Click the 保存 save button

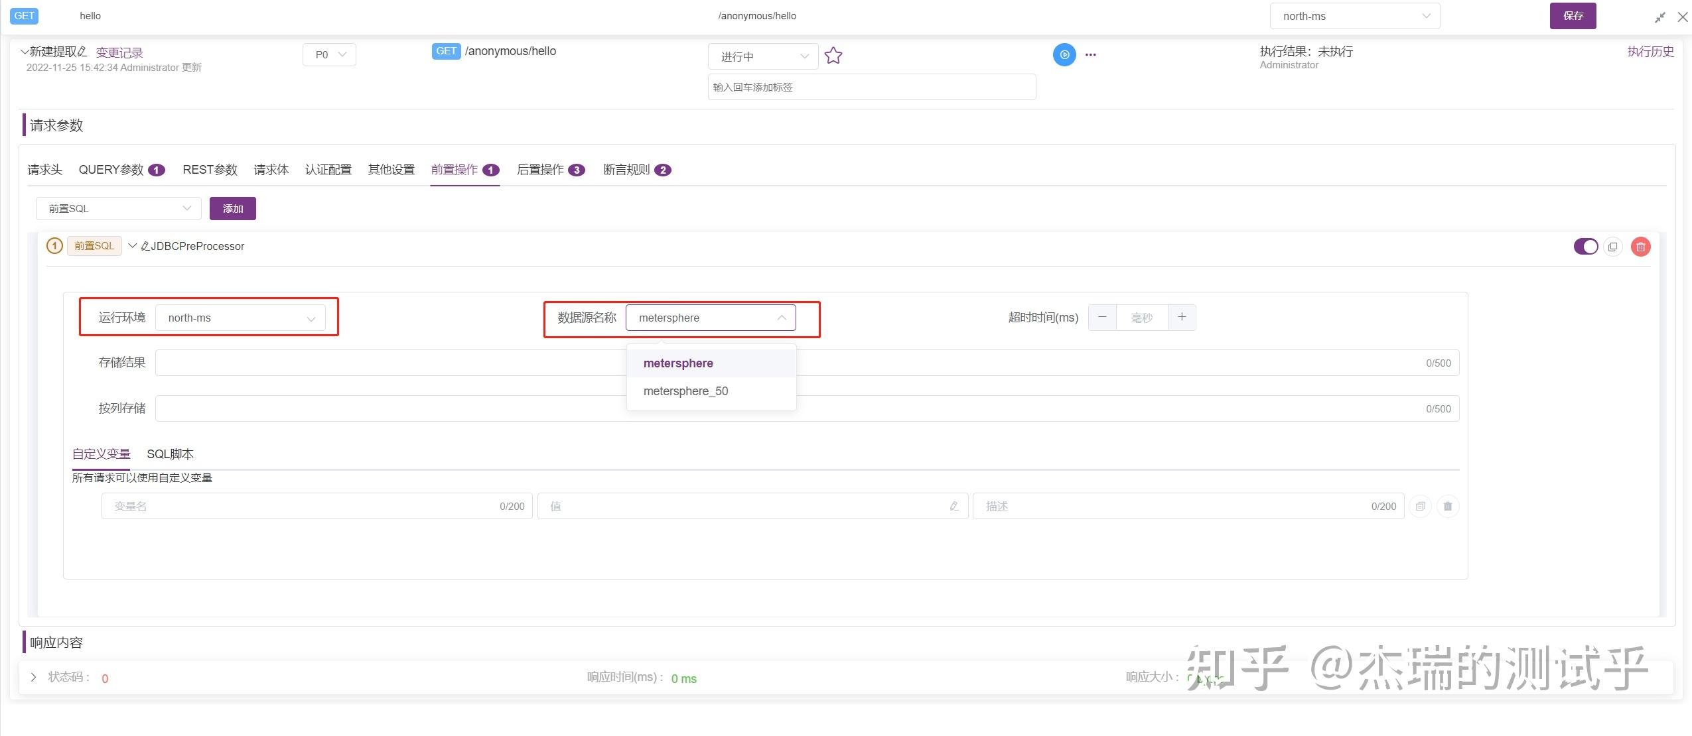pyautogui.click(x=1572, y=16)
